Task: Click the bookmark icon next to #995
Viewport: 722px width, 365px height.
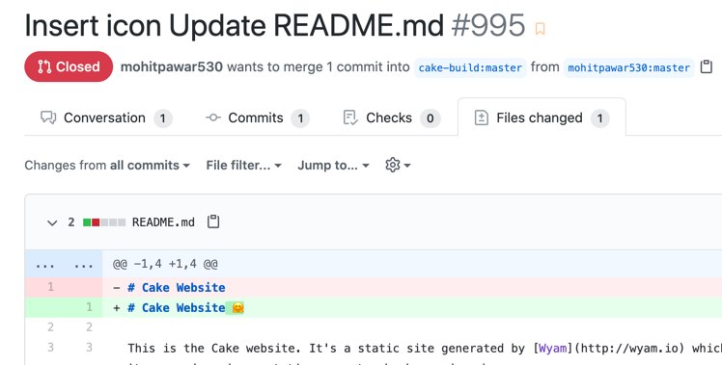Action: click(540, 29)
